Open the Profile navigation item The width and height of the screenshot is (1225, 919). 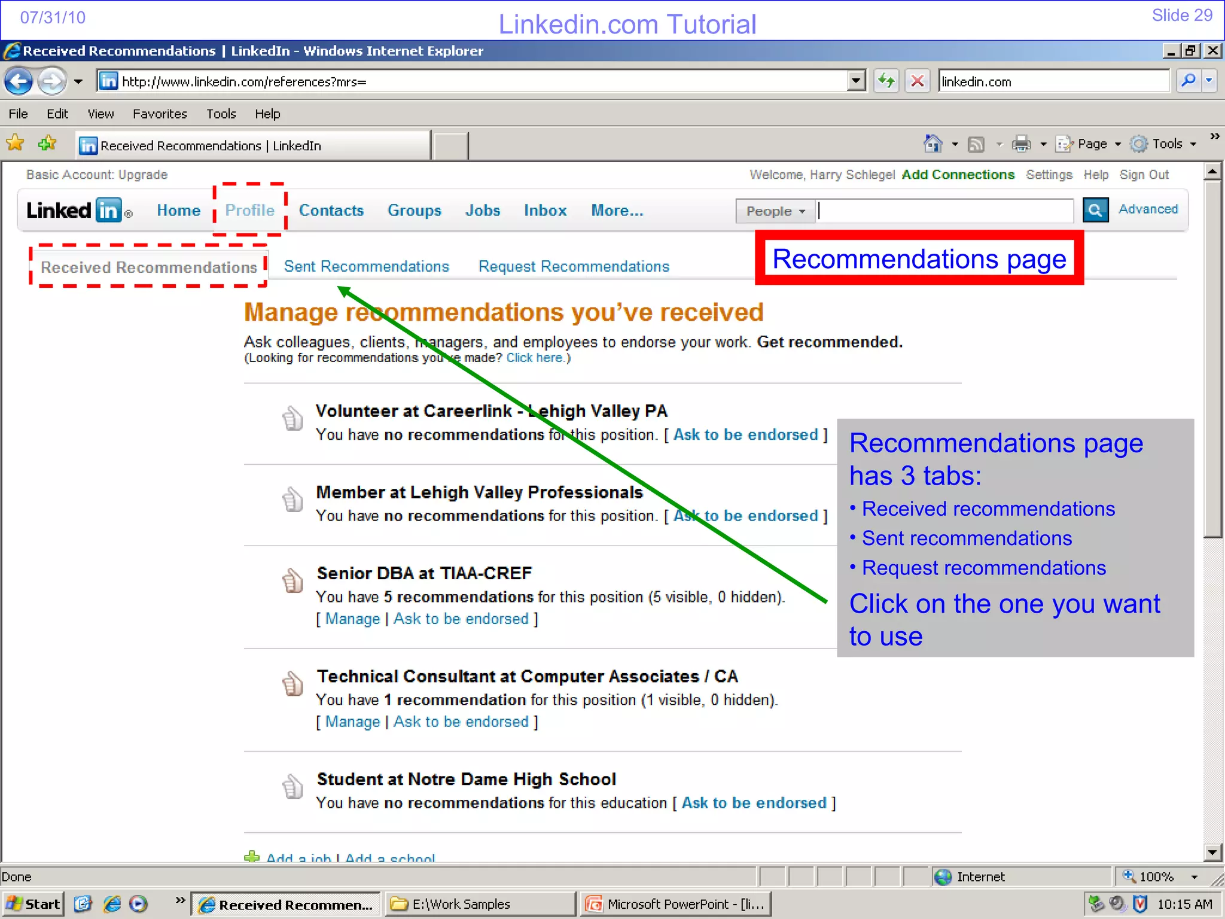click(x=249, y=211)
